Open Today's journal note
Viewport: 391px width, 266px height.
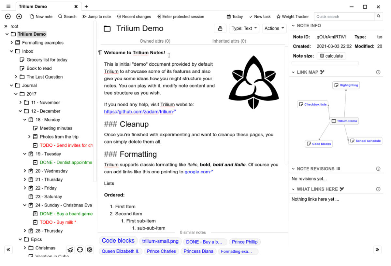tap(235, 17)
